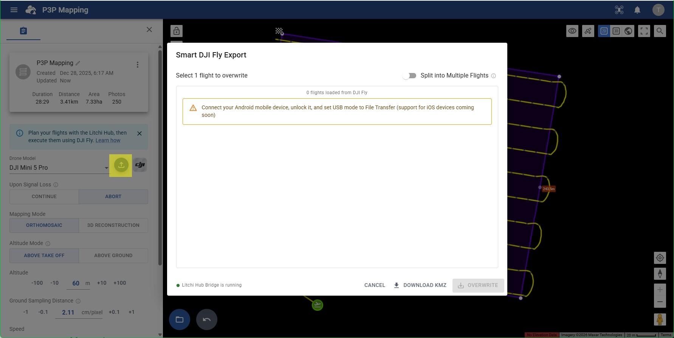Select CONTINUE for signal loss
The width and height of the screenshot is (674, 338).
(x=44, y=197)
